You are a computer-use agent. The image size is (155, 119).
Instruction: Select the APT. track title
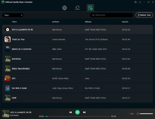pos(14,78)
